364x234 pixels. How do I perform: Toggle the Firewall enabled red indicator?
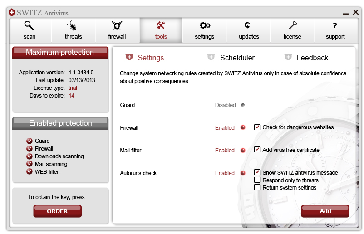point(243,127)
